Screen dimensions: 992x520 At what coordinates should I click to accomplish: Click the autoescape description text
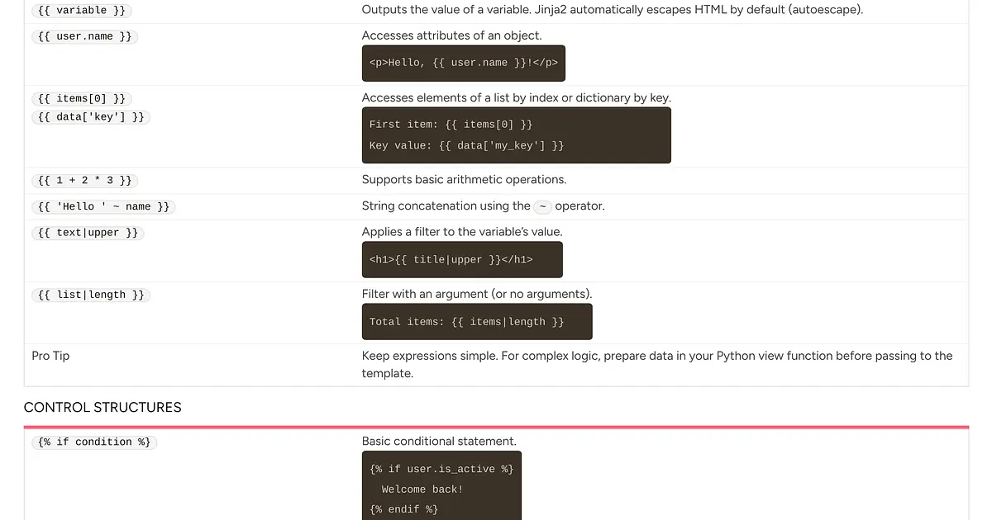612,9
